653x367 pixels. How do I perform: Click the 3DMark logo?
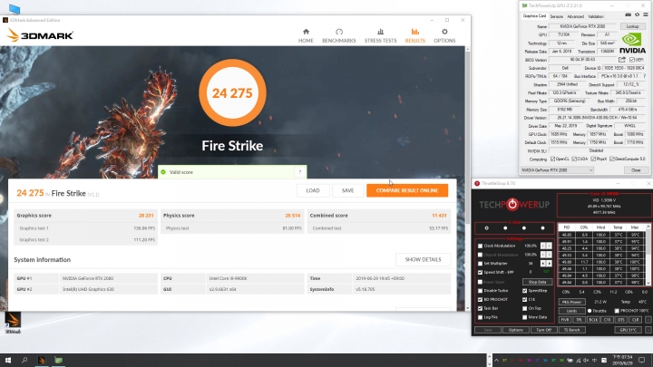40,35
